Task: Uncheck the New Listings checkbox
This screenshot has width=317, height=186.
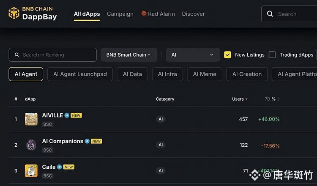Action: click(227, 55)
